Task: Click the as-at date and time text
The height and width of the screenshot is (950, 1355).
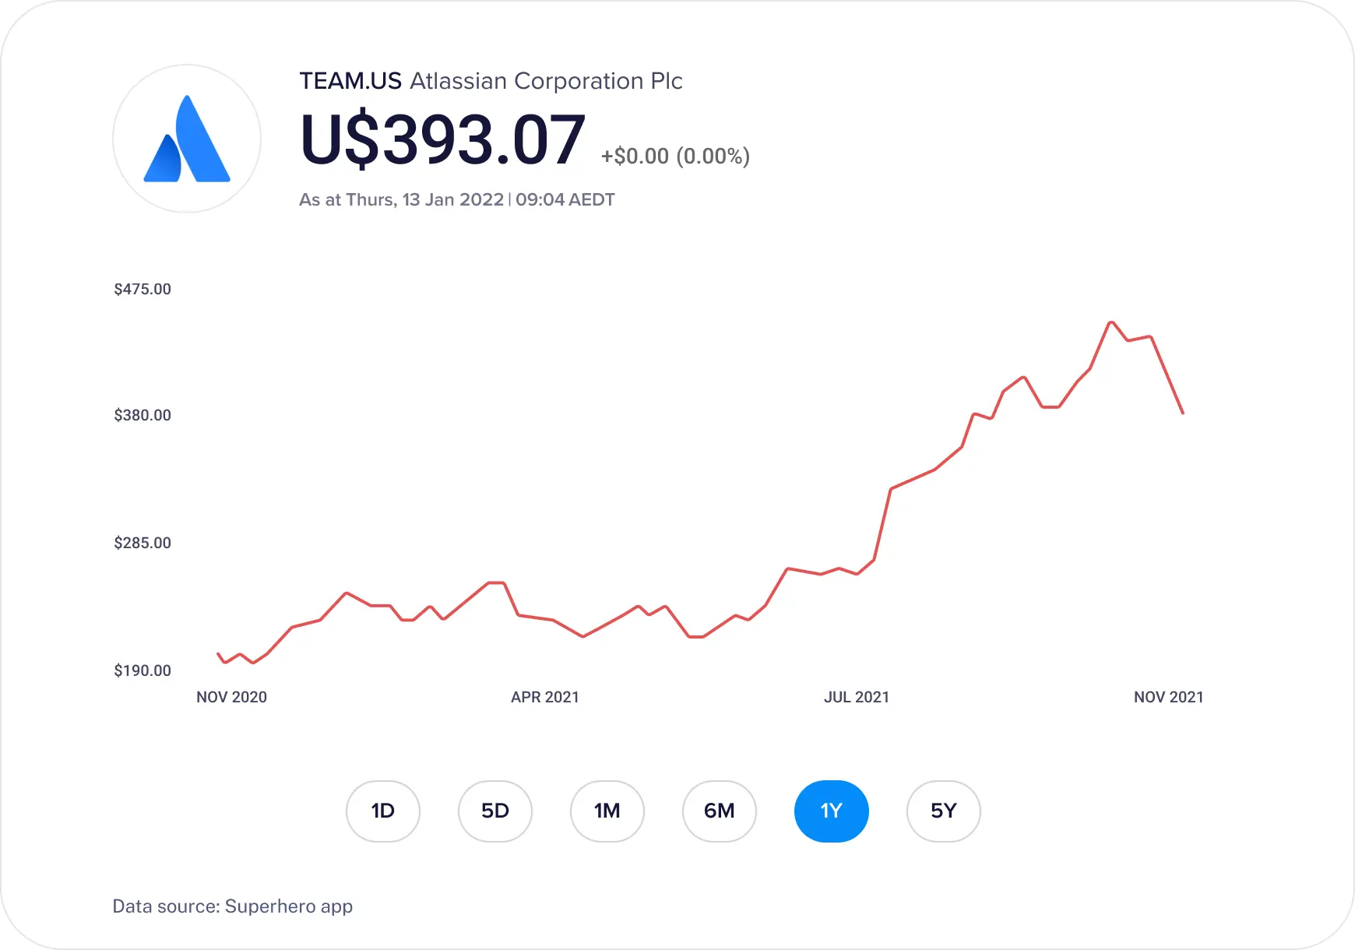Action: pyautogui.click(x=457, y=199)
